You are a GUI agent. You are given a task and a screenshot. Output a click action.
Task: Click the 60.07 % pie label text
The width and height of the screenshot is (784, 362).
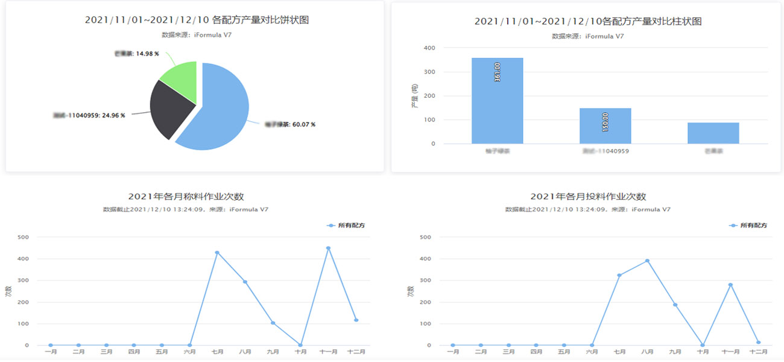coord(290,124)
